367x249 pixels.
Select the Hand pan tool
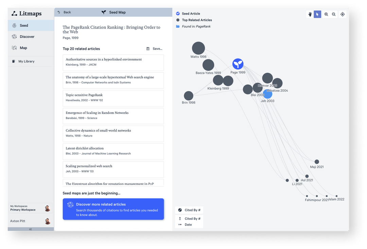[310, 14]
